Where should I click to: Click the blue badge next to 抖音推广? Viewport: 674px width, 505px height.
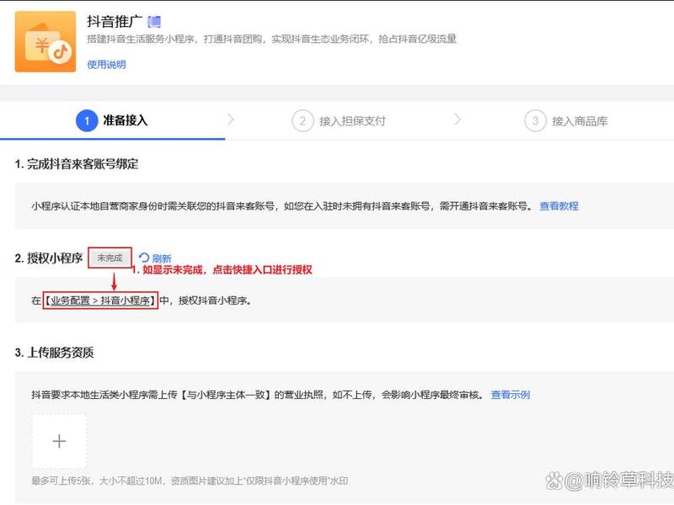coord(154,21)
